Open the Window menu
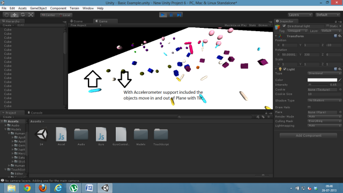The width and height of the screenshot is (343, 193). [88, 8]
